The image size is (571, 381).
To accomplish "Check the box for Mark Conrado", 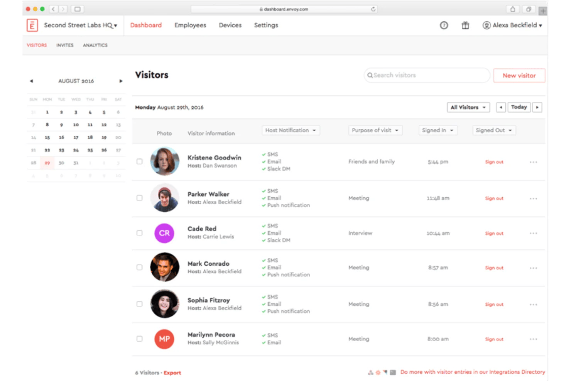I will tap(139, 267).
